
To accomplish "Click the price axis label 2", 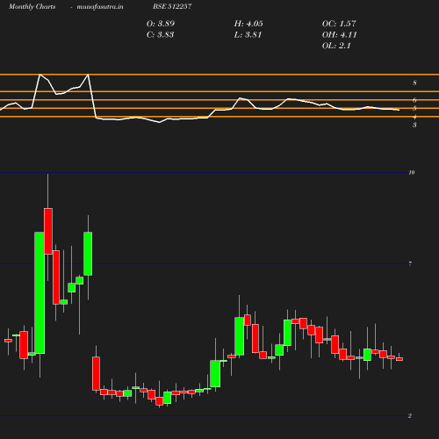I will click(410, 416).
